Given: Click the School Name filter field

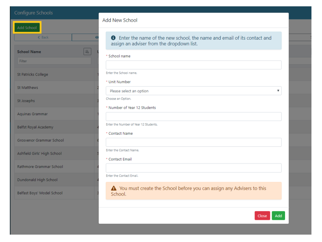Looking at the screenshot, I should (x=54, y=61).
